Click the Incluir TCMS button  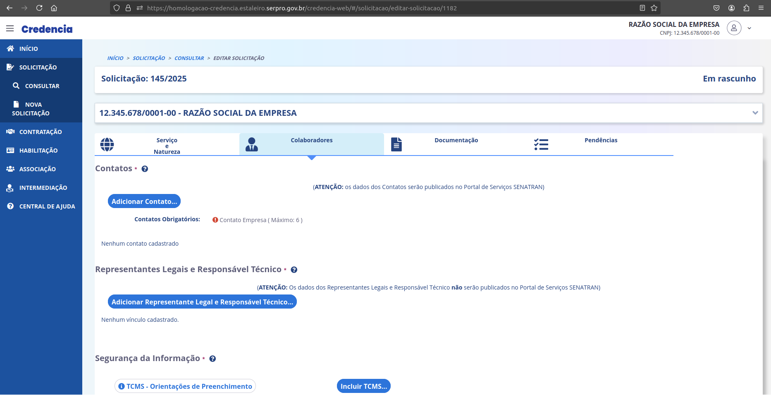point(363,386)
